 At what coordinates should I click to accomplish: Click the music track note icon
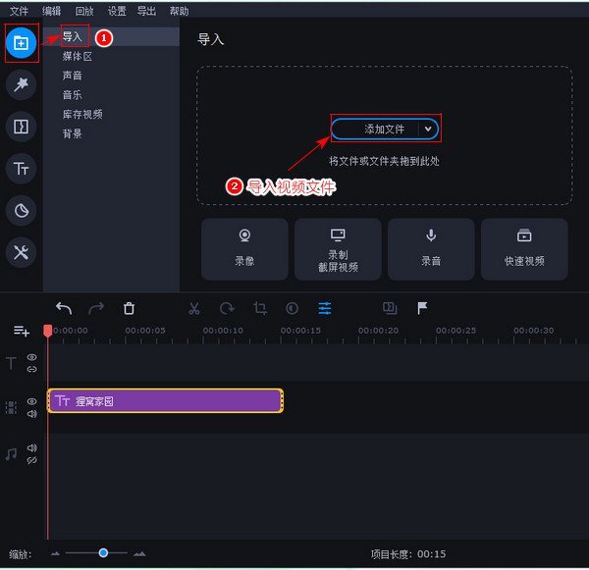click(x=11, y=454)
